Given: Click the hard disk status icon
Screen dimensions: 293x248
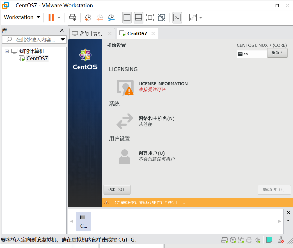Looking at the screenshot, I should click(x=225, y=240).
